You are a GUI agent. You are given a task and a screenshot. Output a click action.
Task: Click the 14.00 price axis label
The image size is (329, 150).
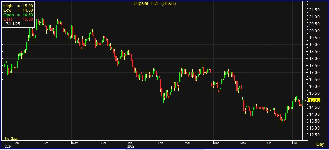pos(314,114)
